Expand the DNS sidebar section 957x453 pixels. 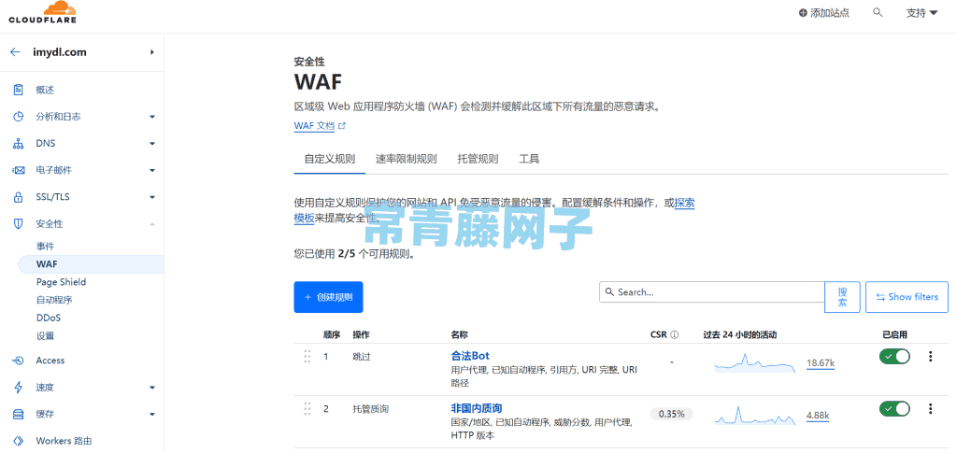click(x=152, y=144)
